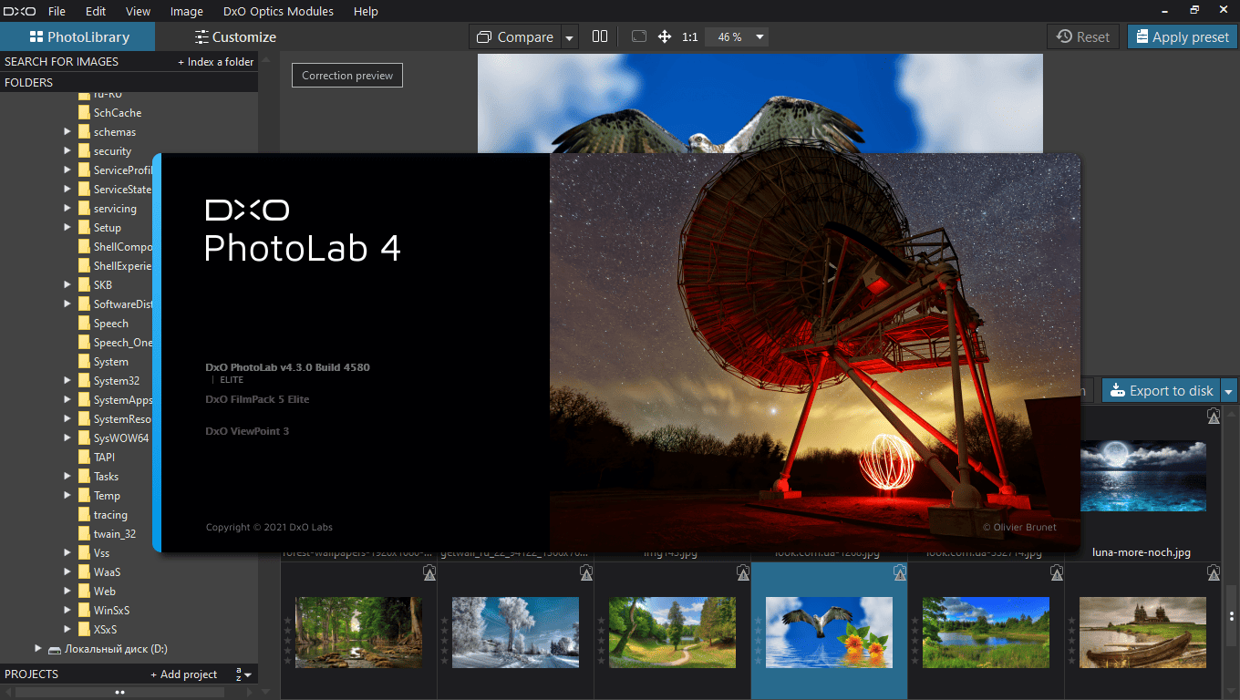Expand the Tasks folder

coord(67,477)
